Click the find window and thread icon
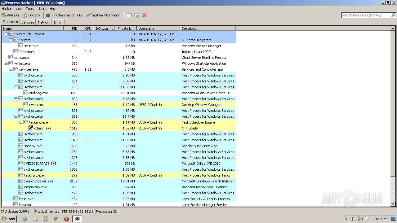Image resolution: width=397 pixels, height=223 pixels. tap(137, 15)
